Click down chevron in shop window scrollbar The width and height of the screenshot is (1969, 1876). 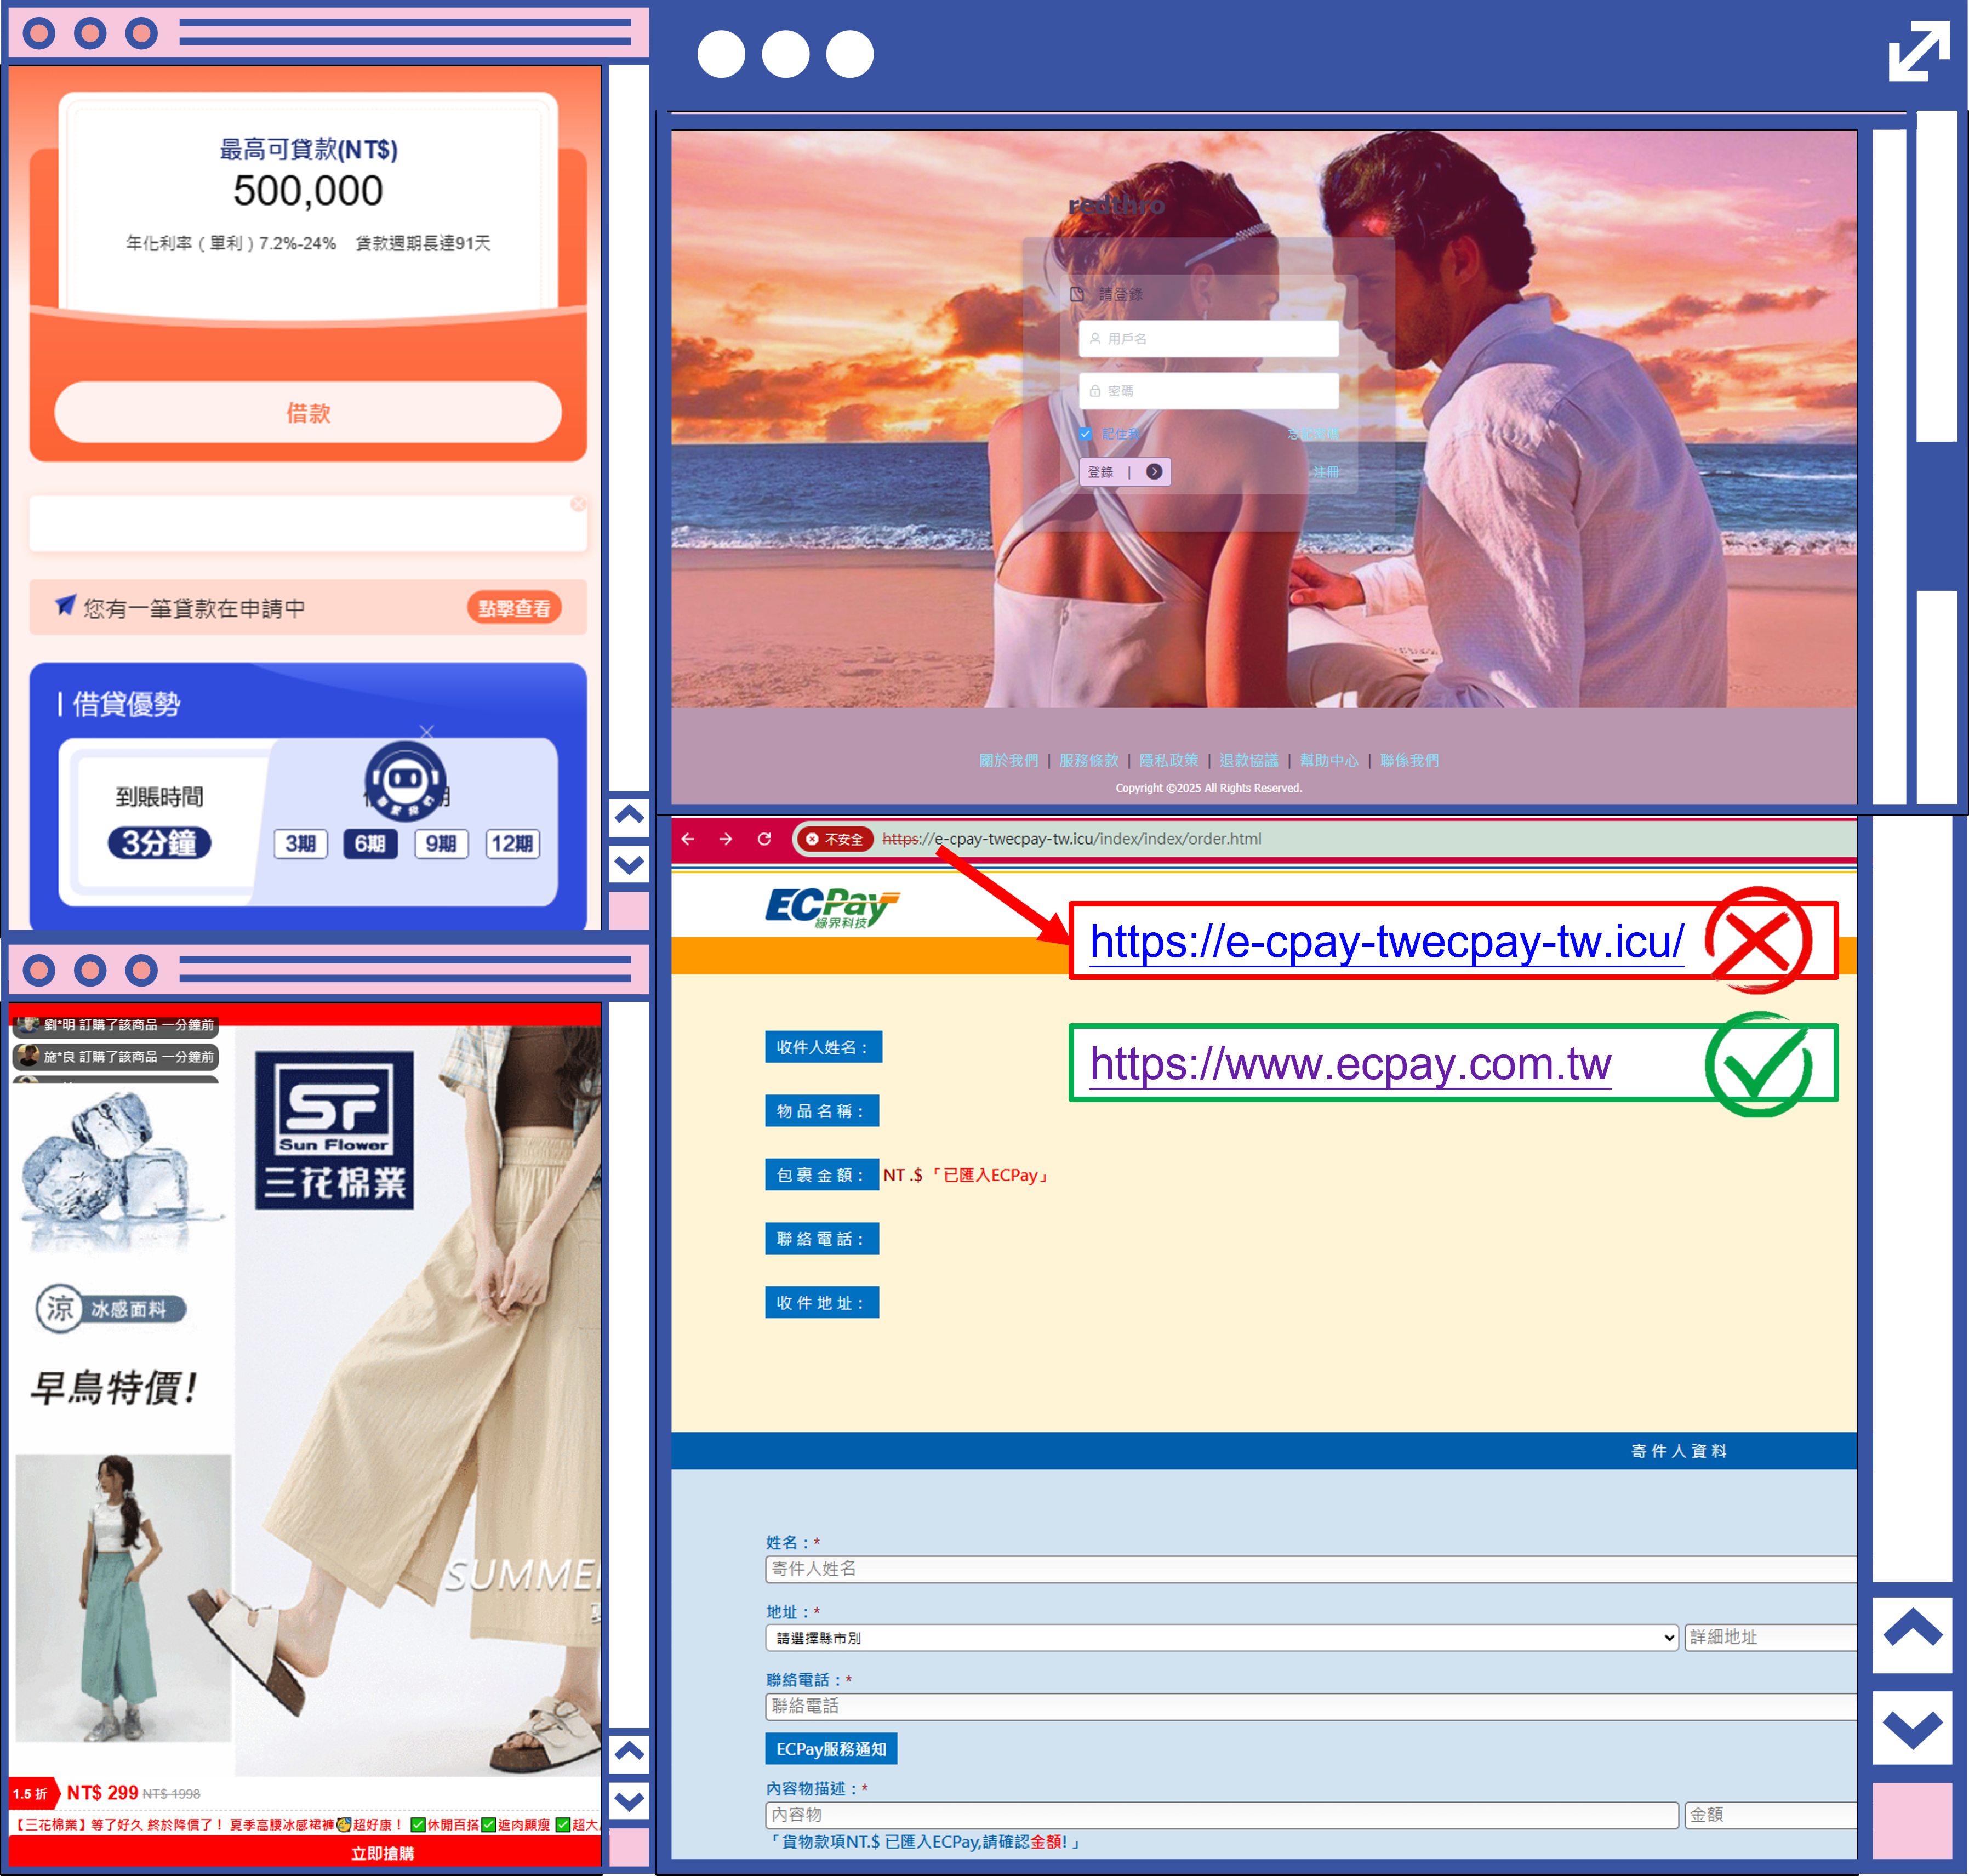629,1801
